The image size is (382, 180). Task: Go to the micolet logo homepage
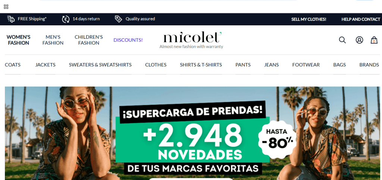pos(191,40)
